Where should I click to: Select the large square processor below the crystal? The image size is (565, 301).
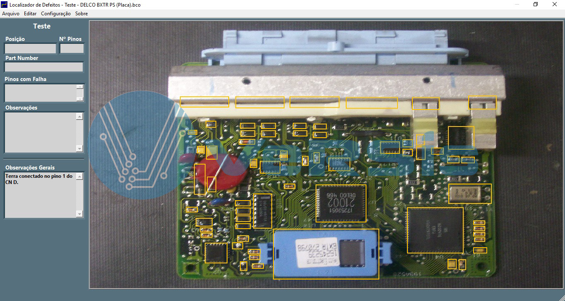pos(435,230)
